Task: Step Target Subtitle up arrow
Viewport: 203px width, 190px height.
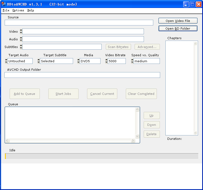Action: coord(38,60)
